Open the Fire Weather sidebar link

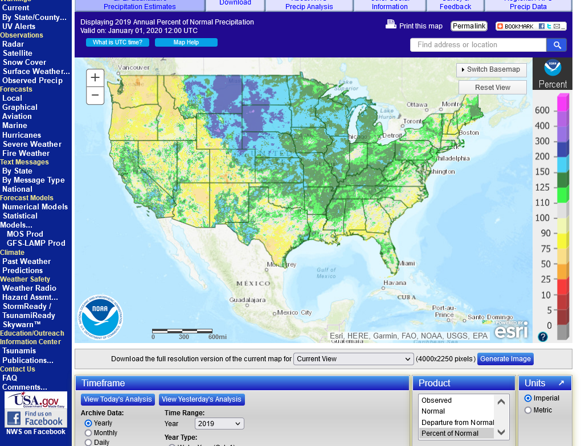[x=26, y=153]
